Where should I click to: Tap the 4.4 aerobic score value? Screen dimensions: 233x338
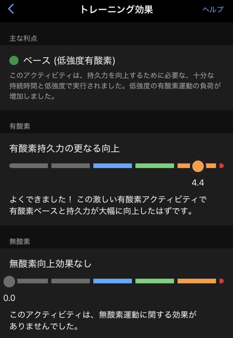point(198,183)
